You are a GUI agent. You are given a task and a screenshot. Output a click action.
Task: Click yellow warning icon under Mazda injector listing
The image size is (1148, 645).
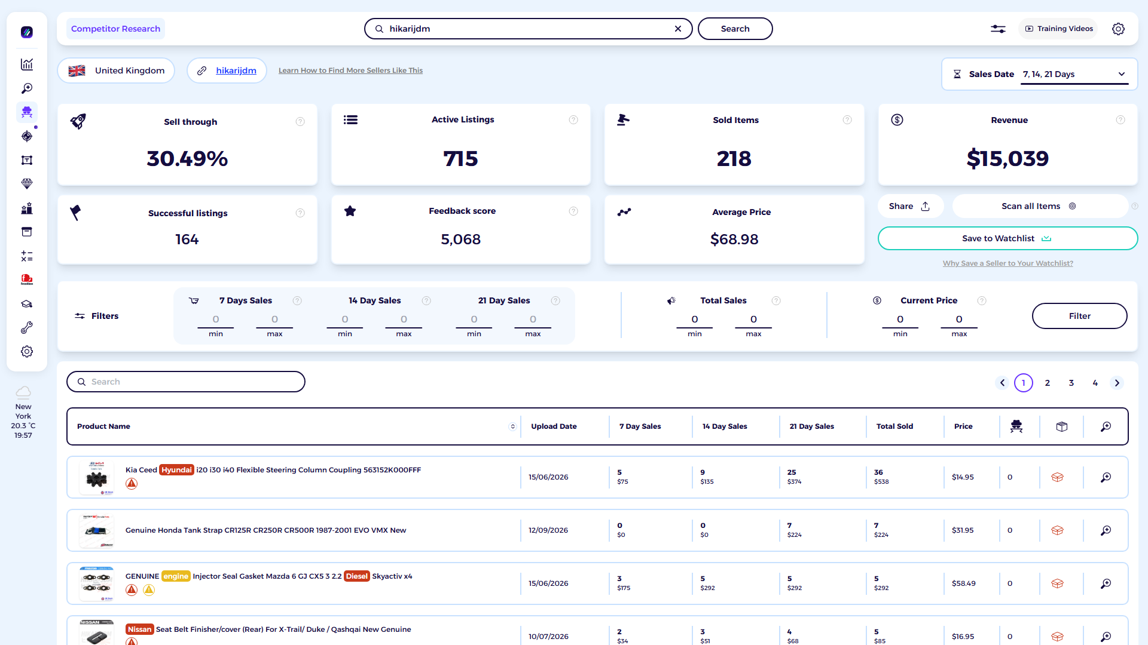[149, 590]
